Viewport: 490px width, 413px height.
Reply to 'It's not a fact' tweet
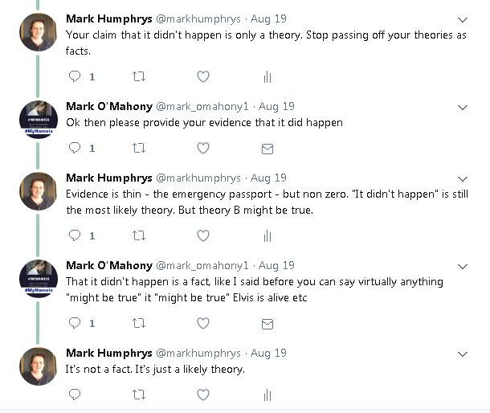75,395
